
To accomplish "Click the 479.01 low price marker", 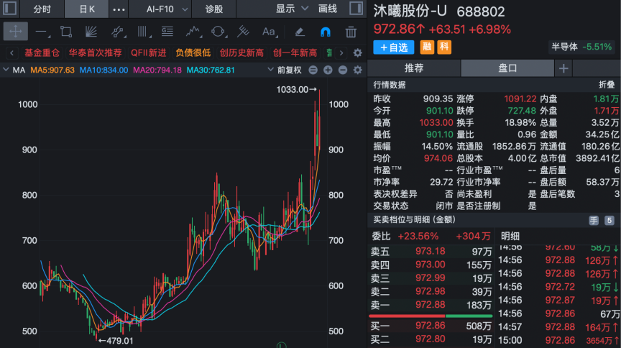I will click(116, 341).
